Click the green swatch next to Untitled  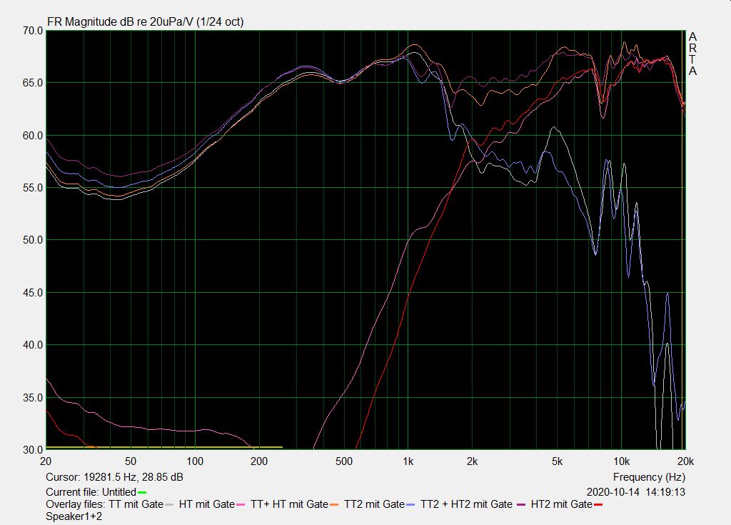[x=142, y=492]
